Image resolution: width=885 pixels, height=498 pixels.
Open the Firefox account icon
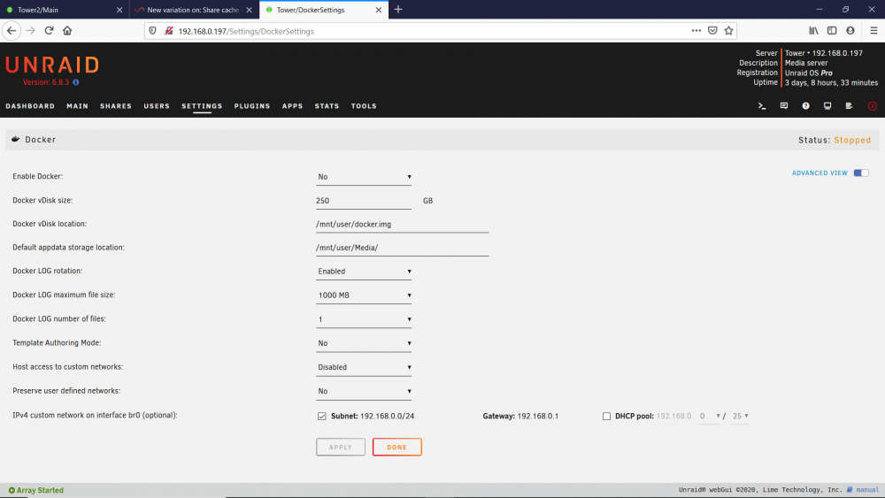coord(850,30)
